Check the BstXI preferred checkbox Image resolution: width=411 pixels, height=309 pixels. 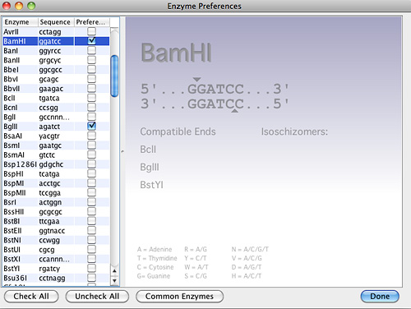[x=91, y=259]
